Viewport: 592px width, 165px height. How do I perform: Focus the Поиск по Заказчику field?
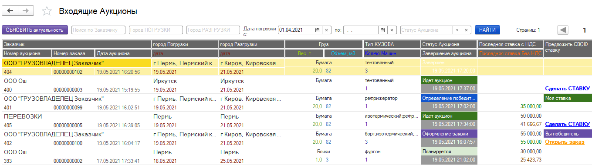tap(98, 30)
